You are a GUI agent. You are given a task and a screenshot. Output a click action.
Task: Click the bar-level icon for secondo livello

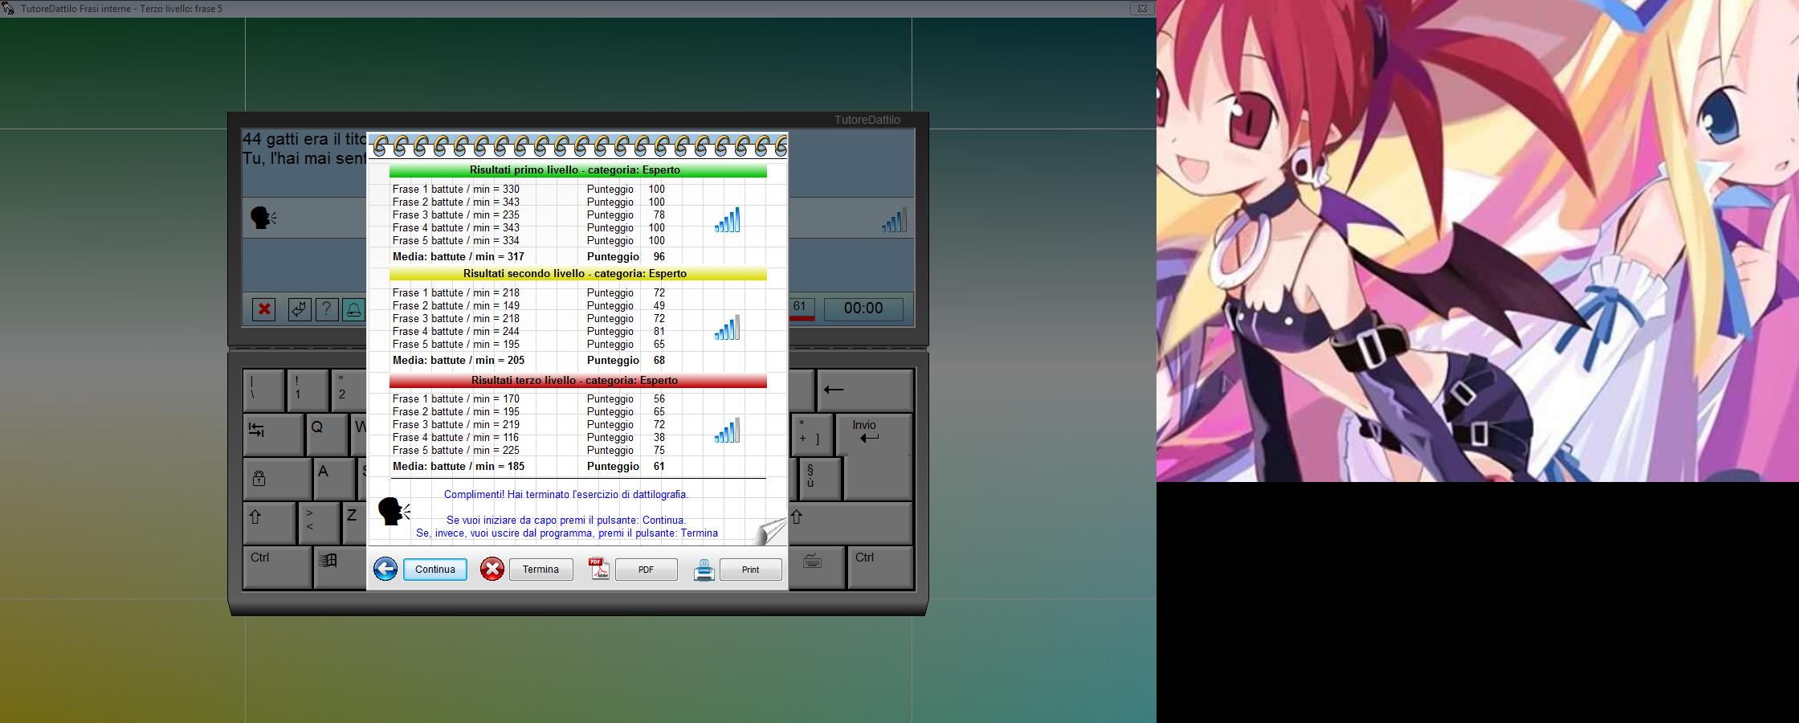click(727, 327)
